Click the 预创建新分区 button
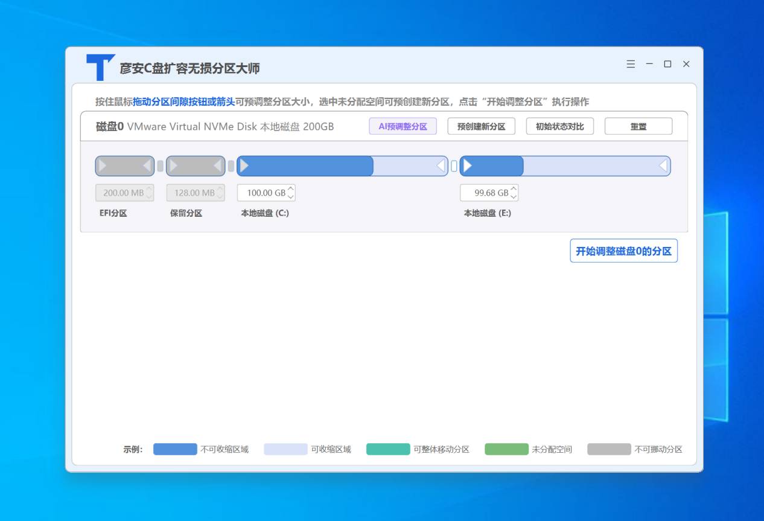The height and width of the screenshot is (521, 764). point(481,126)
